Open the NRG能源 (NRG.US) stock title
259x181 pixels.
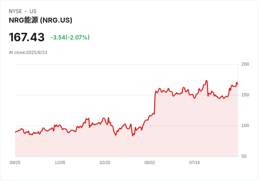click(40, 20)
